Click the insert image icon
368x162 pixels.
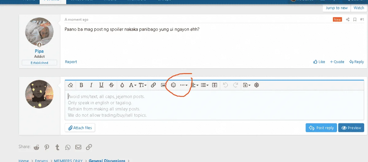tap(163, 85)
